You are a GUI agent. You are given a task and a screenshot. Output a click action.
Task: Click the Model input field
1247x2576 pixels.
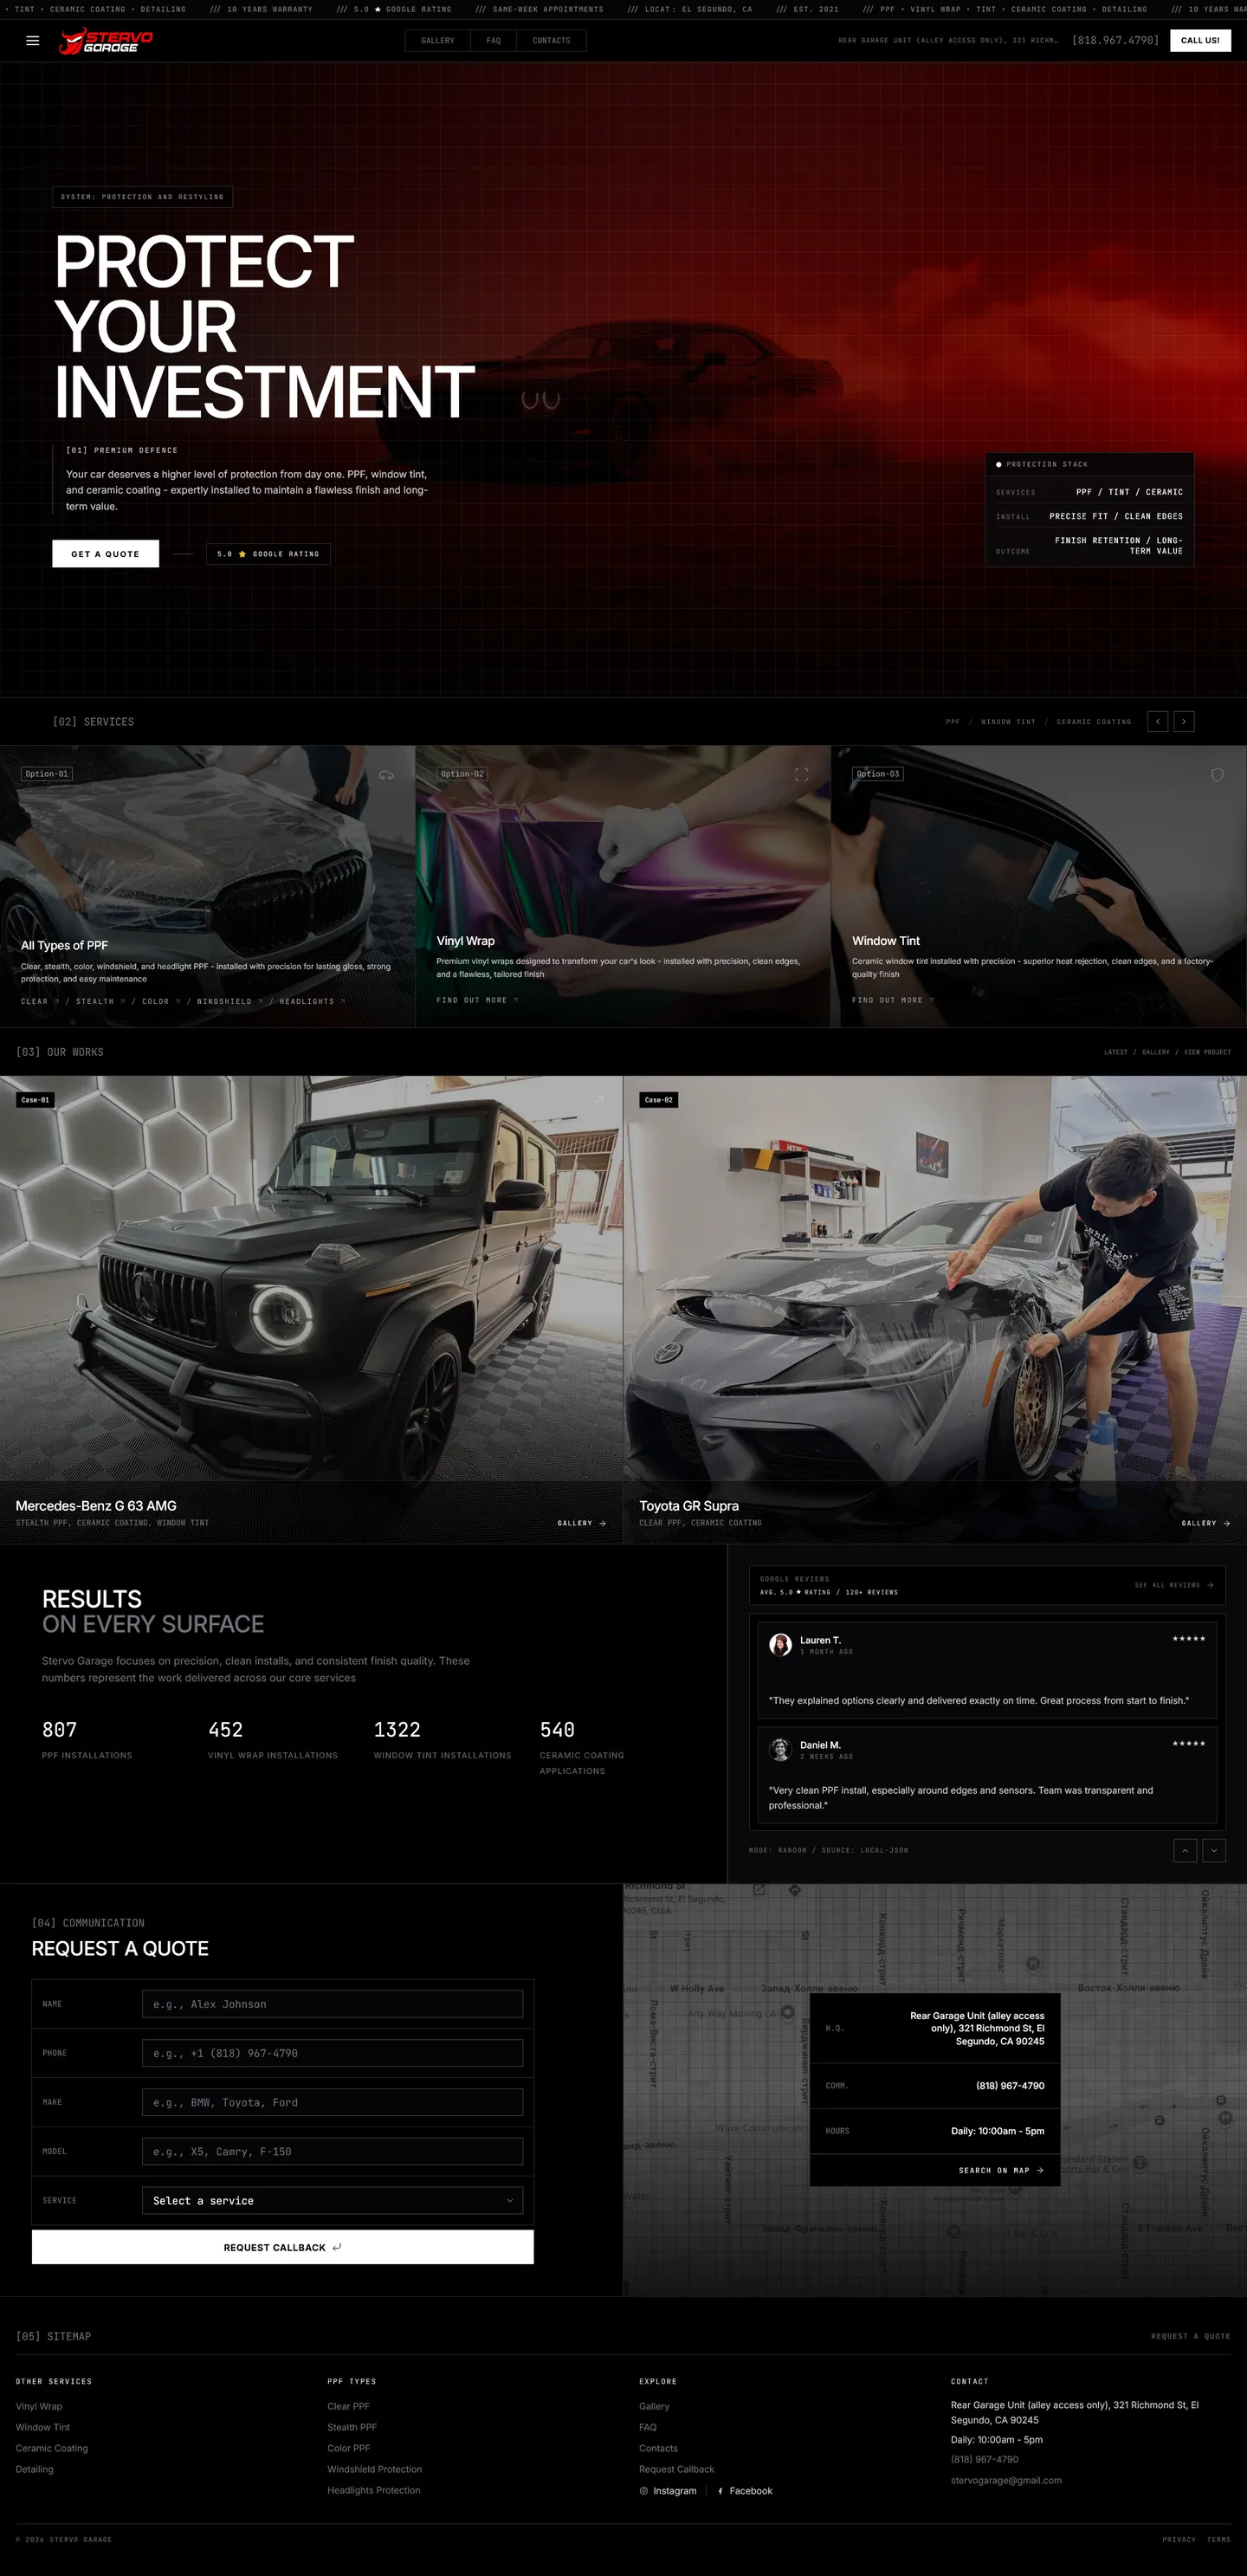coord(332,2151)
